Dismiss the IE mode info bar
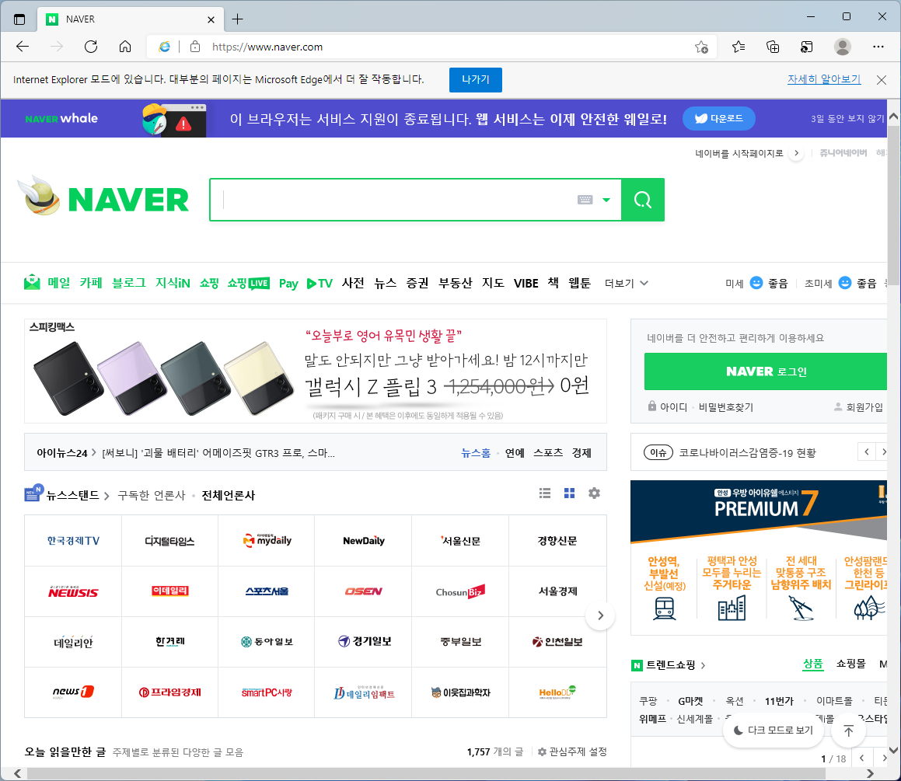The width and height of the screenshot is (901, 781). (x=882, y=80)
